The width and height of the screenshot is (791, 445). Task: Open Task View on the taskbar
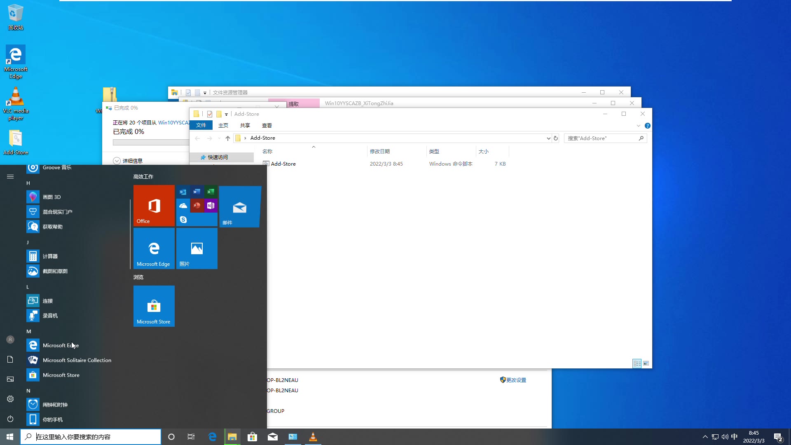coord(191,437)
